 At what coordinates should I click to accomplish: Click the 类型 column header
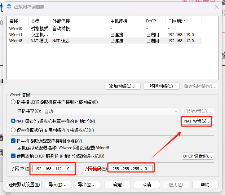39,21
